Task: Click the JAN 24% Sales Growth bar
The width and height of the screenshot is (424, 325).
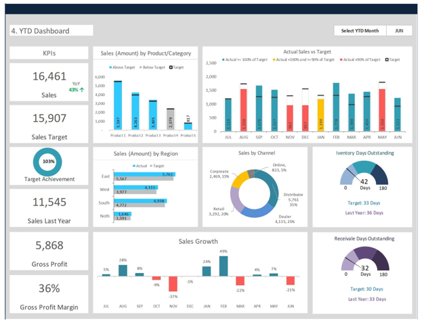Action: click(x=207, y=272)
